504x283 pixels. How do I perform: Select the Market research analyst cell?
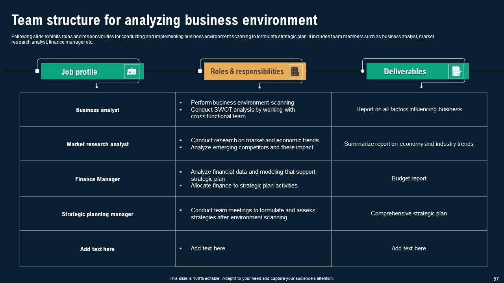98,144
